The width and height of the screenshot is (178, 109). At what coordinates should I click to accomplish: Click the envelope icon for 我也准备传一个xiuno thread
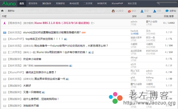tap(5, 46)
